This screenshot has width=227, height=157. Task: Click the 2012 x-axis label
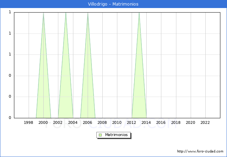(132, 122)
